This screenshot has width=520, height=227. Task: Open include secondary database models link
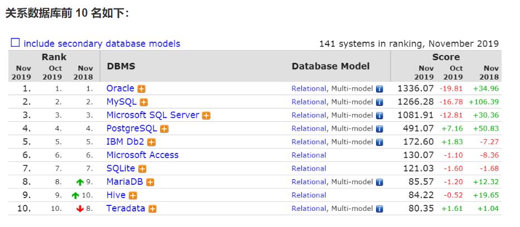(x=102, y=44)
